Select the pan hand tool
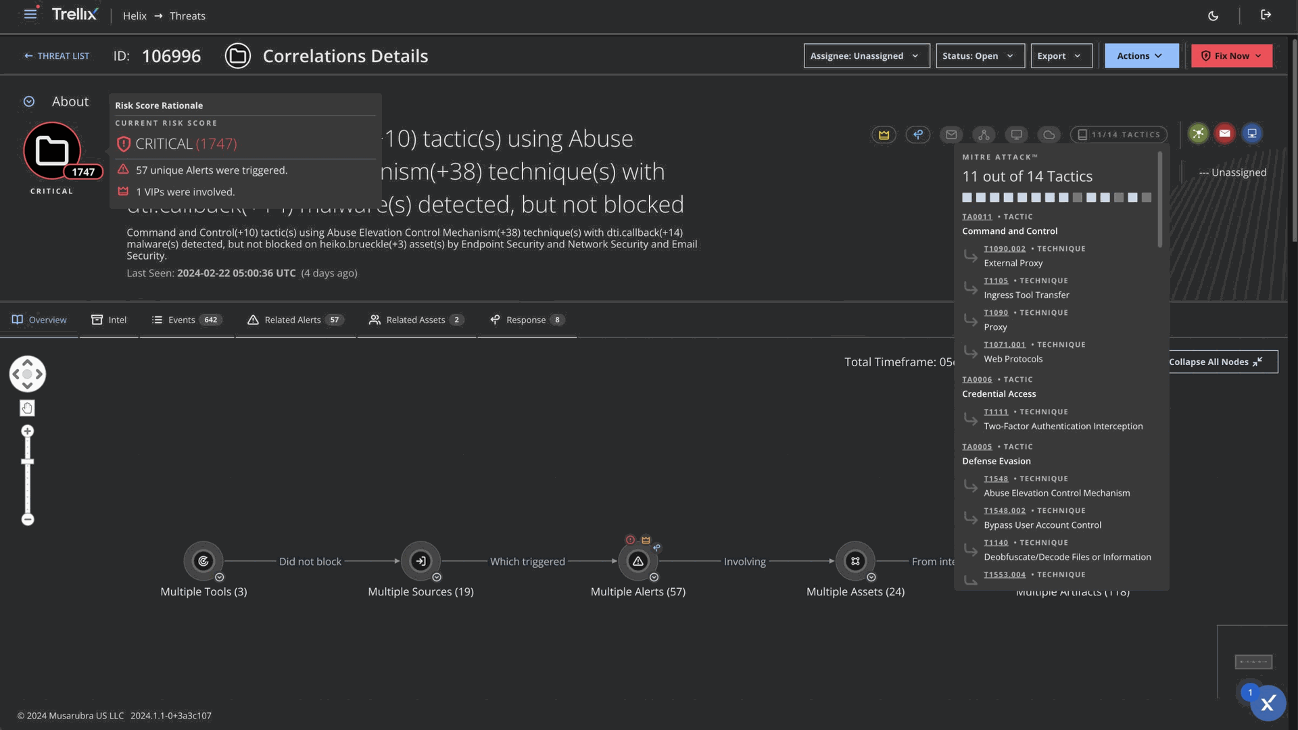 [27, 408]
